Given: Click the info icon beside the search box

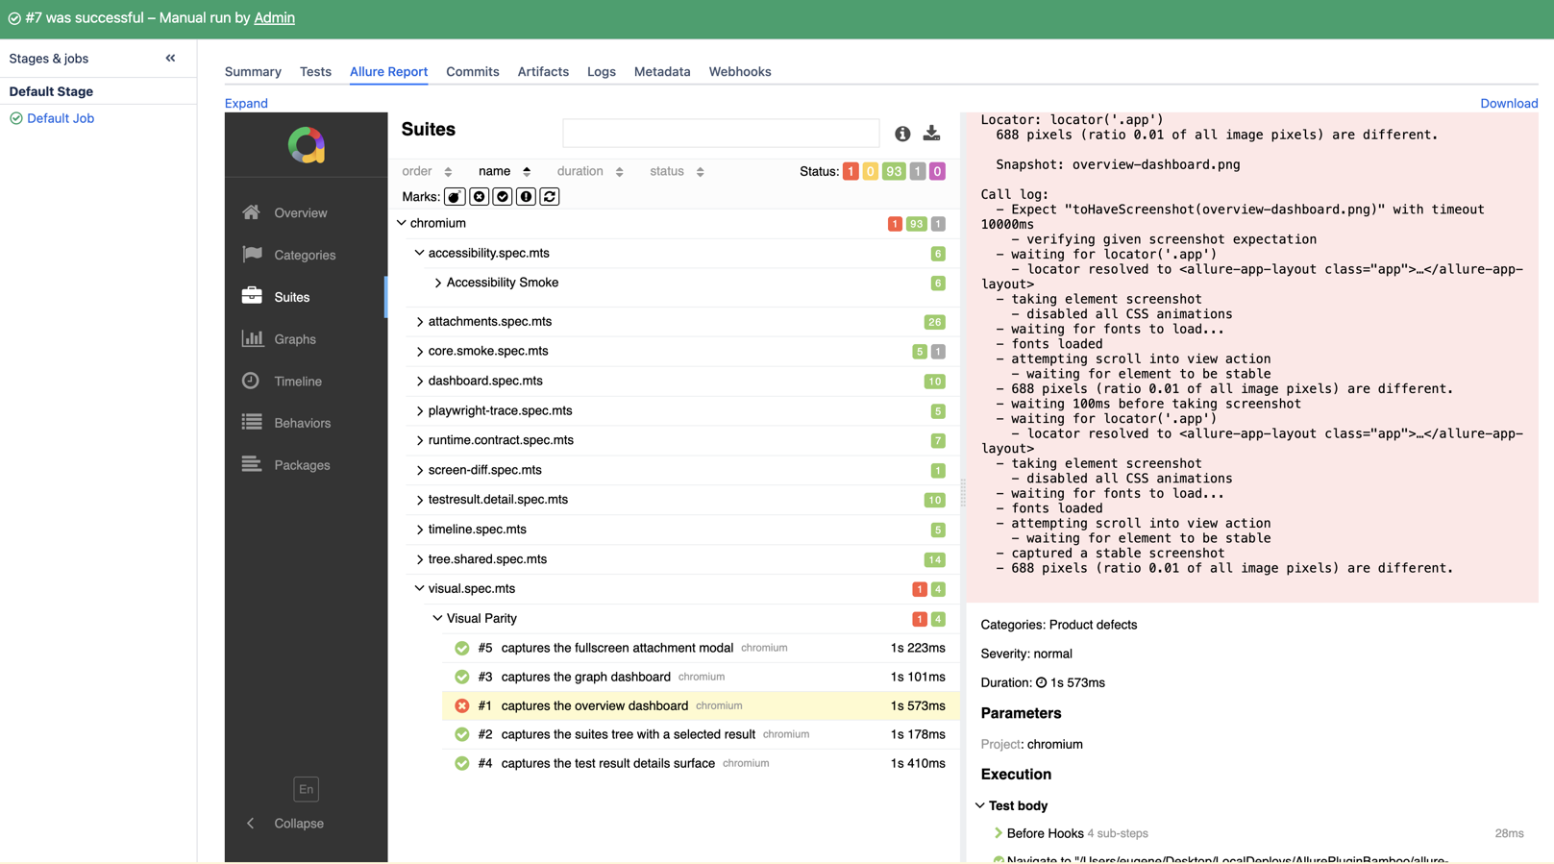Looking at the screenshot, I should point(902,134).
